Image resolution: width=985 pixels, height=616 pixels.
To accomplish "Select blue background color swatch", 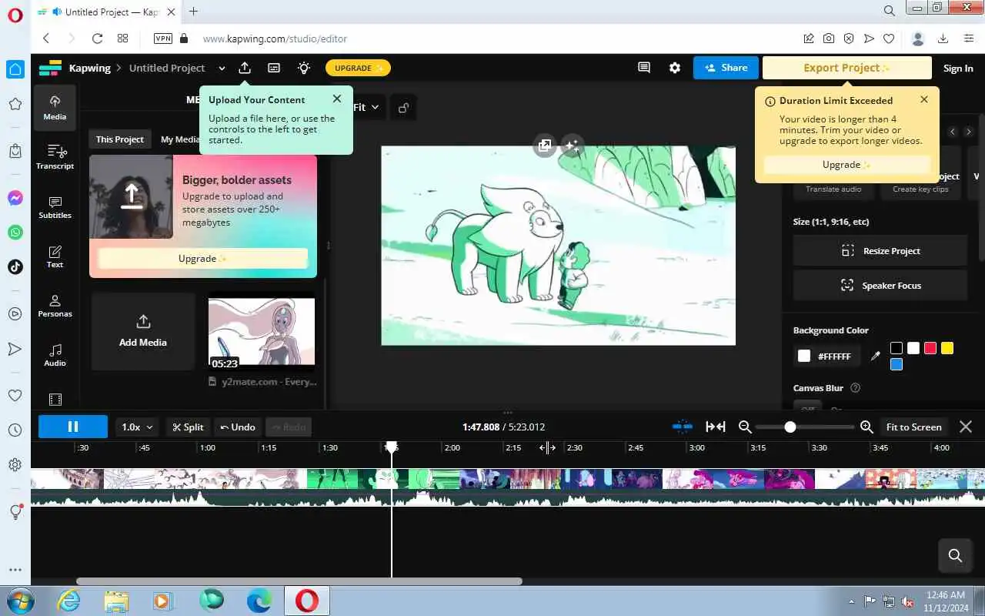I will click(897, 364).
